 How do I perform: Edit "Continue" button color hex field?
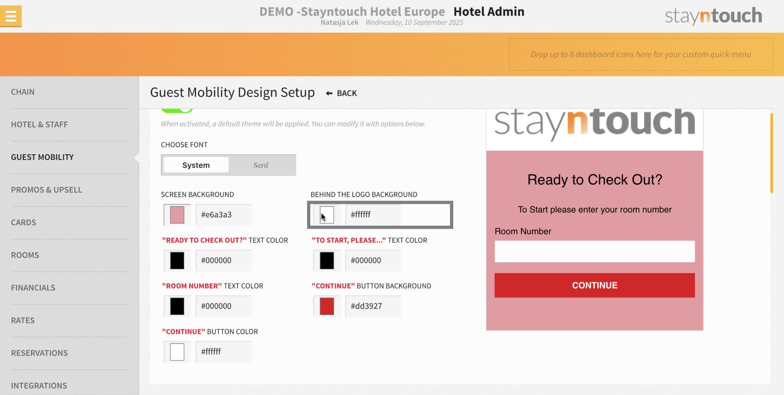click(223, 352)
